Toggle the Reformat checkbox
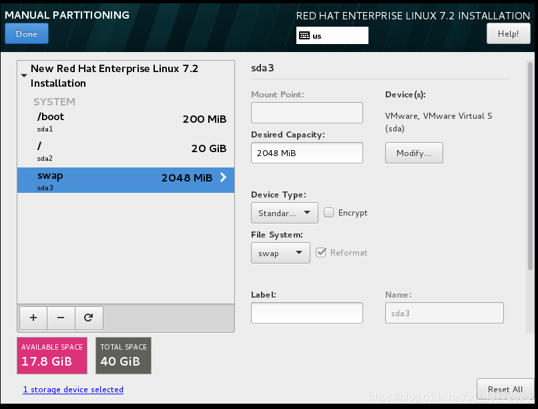Image resolution: width=538 pixels, height=409 pixels. pyautogui.click(x=321, y=253)
